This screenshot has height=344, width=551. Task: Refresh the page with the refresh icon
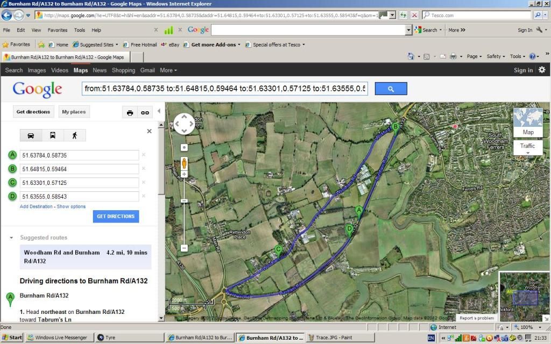coord(403,15)
